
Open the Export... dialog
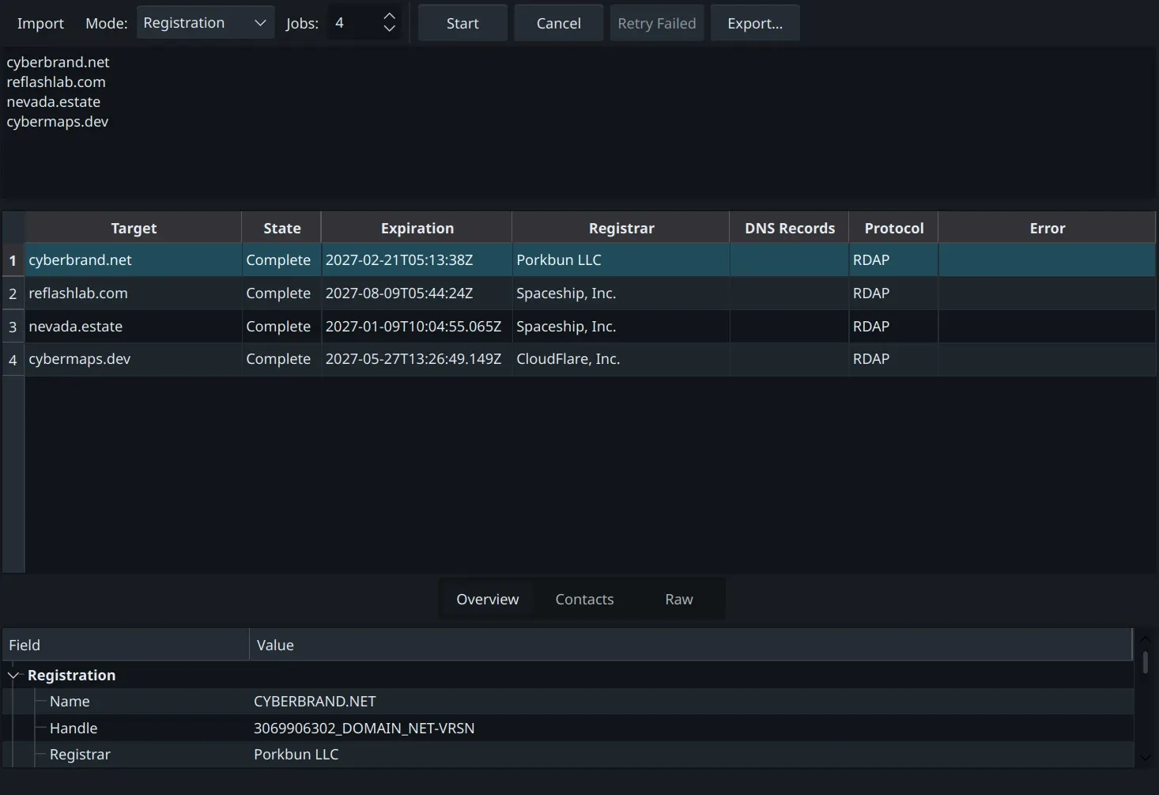click(x=755, y=23)
